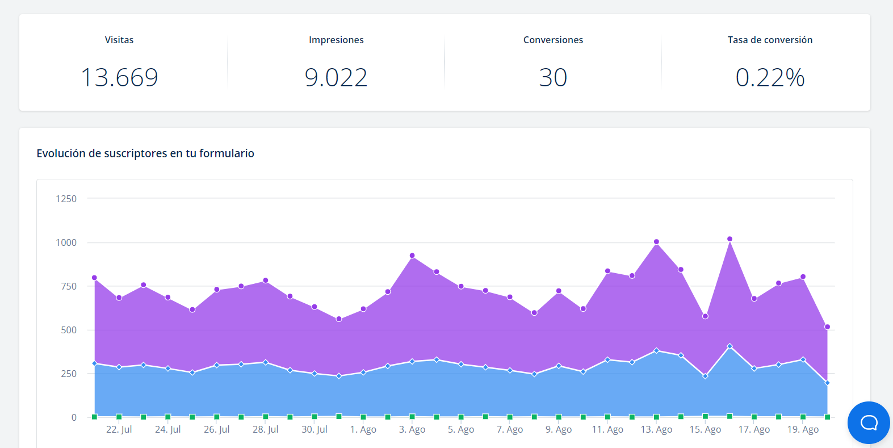
Task: Click the y-axis label 500
Action: pos(69,330)
